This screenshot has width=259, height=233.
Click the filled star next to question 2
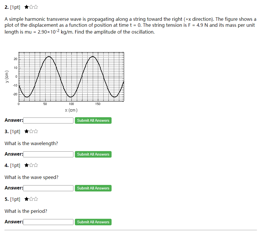tap(26, 7)
